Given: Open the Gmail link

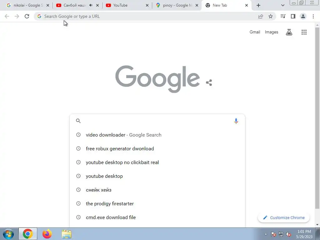Looking at the screenshot, I should (255, 32).
